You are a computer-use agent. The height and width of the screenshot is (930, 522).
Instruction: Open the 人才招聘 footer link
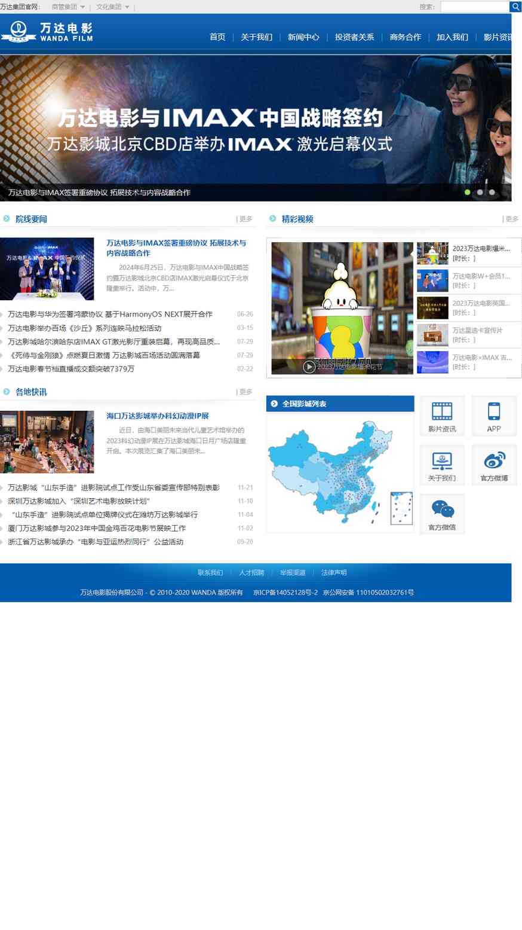(251, 572)
